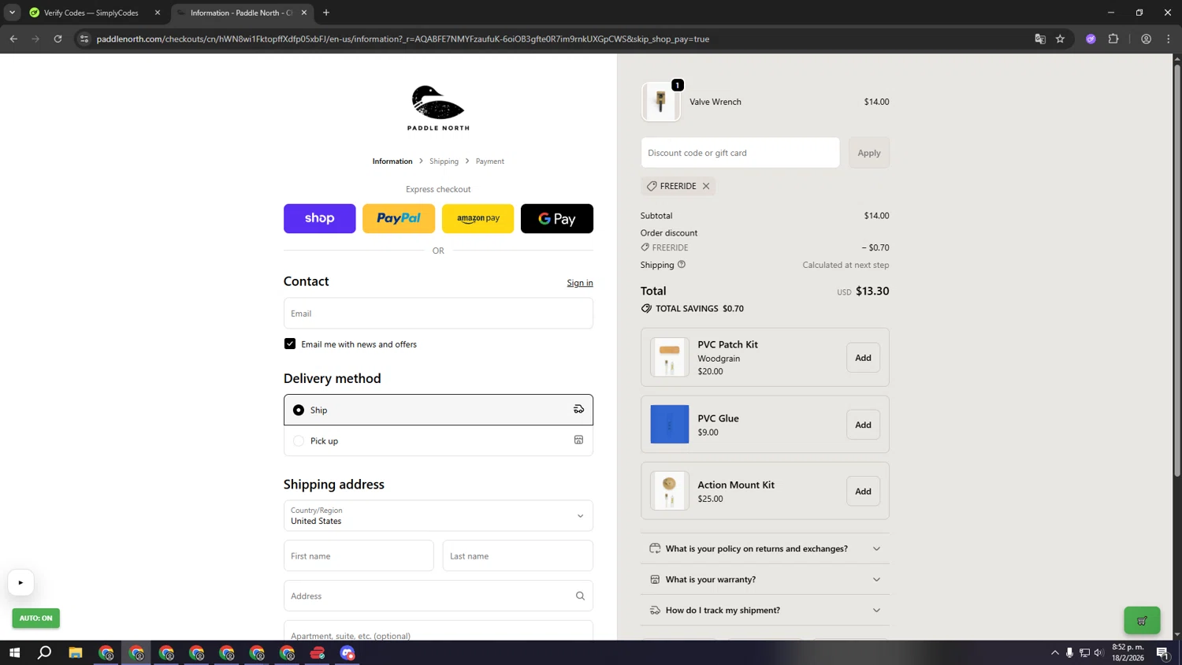Focus the First name field
The image size is (1182, 665).
(x=359, y=555)
